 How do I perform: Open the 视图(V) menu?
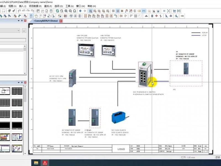click(x=12, y=6)
